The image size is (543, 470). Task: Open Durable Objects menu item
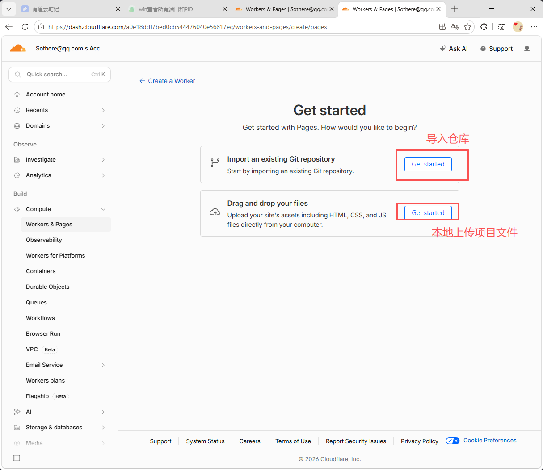(47, 287)
